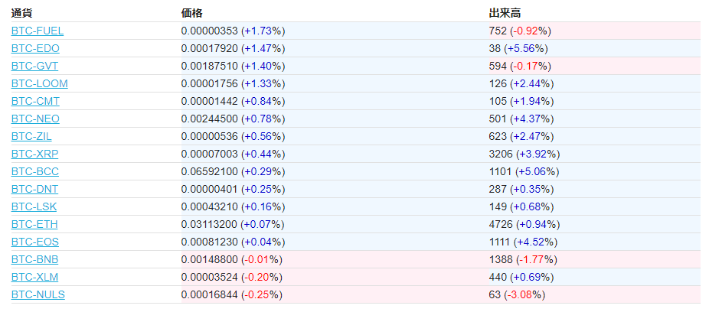Click the 価格 column header

pyautogui.click(x=191, y=13)
